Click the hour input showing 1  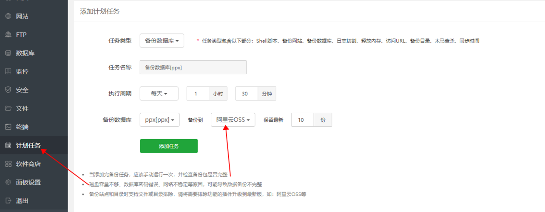[198, 94]
